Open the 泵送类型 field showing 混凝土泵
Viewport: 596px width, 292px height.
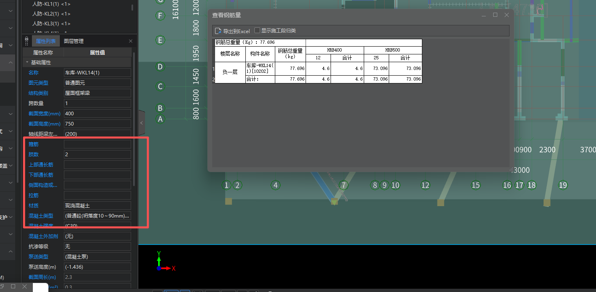(97, 256)
